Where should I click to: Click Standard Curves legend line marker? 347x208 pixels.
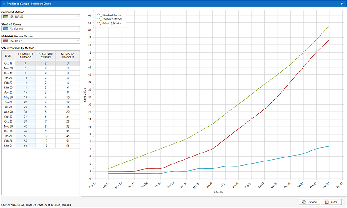point(100,15)
